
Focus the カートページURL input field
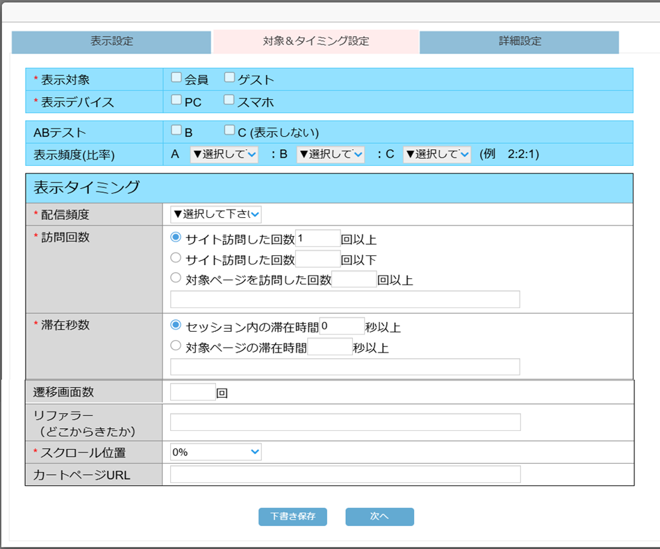pyautogui.click(x=345, y=475)
